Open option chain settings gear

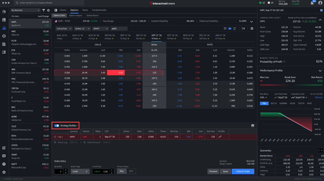(252, 28)
